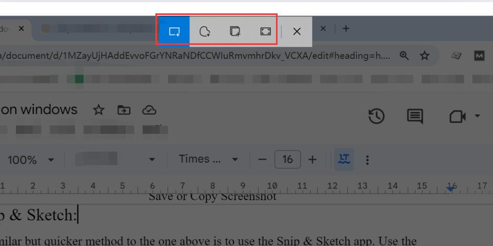493x246 pixels.
Task: Open version history clock icon
Action: 376,116
